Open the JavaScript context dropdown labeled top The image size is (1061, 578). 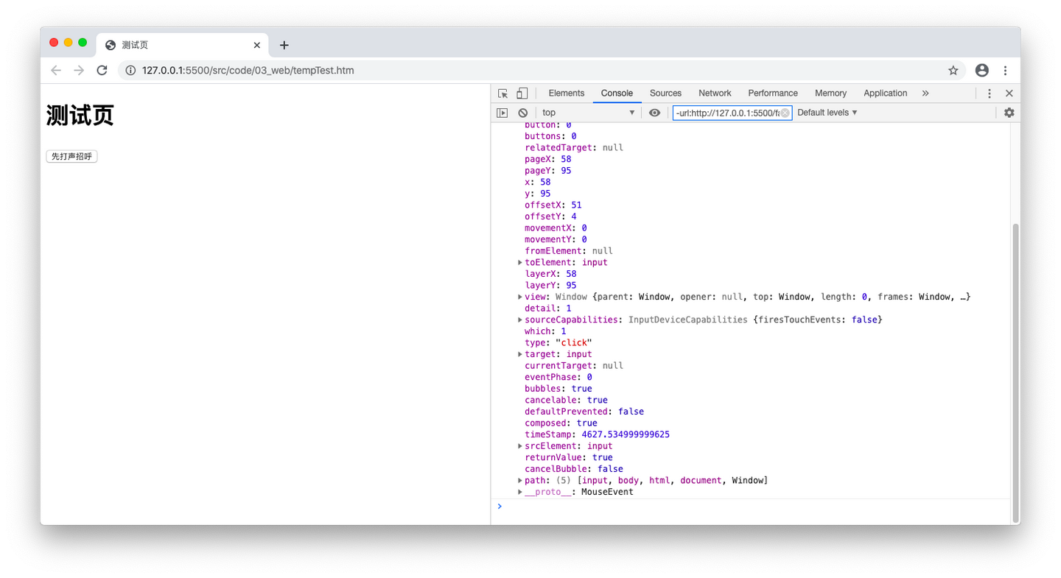(588, 113)
